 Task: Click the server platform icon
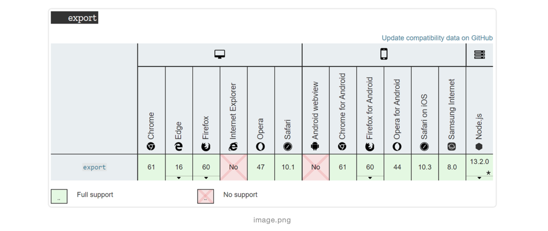click(x=479, y=54)
